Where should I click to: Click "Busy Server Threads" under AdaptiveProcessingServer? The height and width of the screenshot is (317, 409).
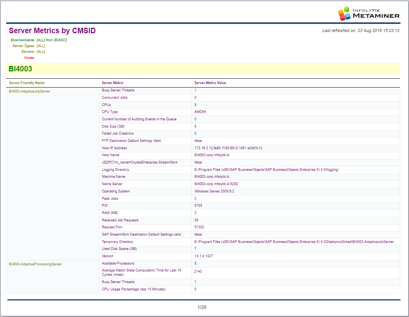[x=118, y=282]
